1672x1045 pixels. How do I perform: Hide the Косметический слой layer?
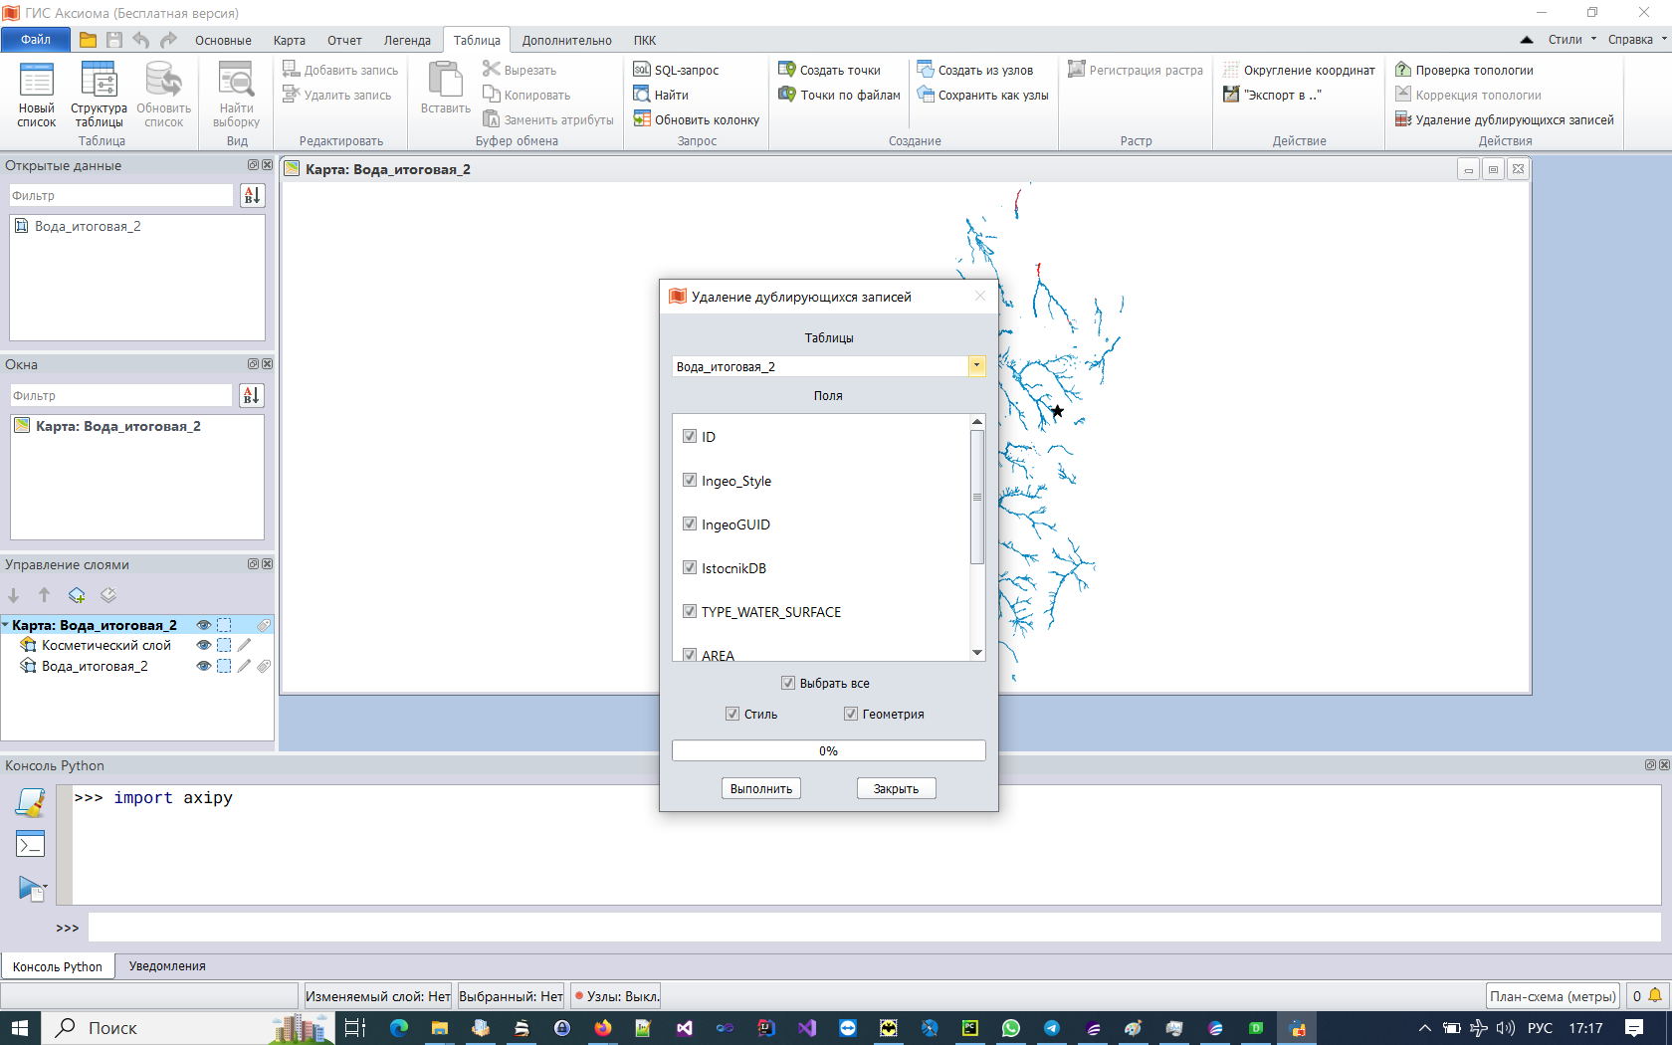(203, 645)
